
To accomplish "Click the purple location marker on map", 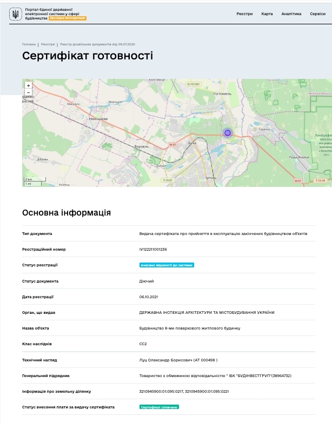I will [x=228, y=133].
